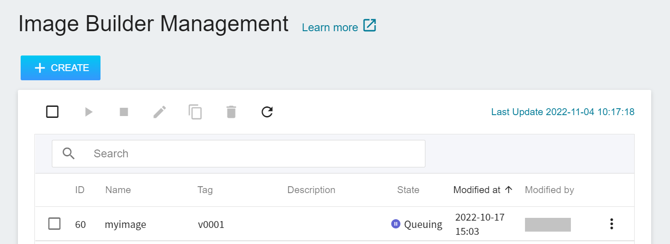Click the CREATE button
Screen dimensions: 670x244
[61, 68]
